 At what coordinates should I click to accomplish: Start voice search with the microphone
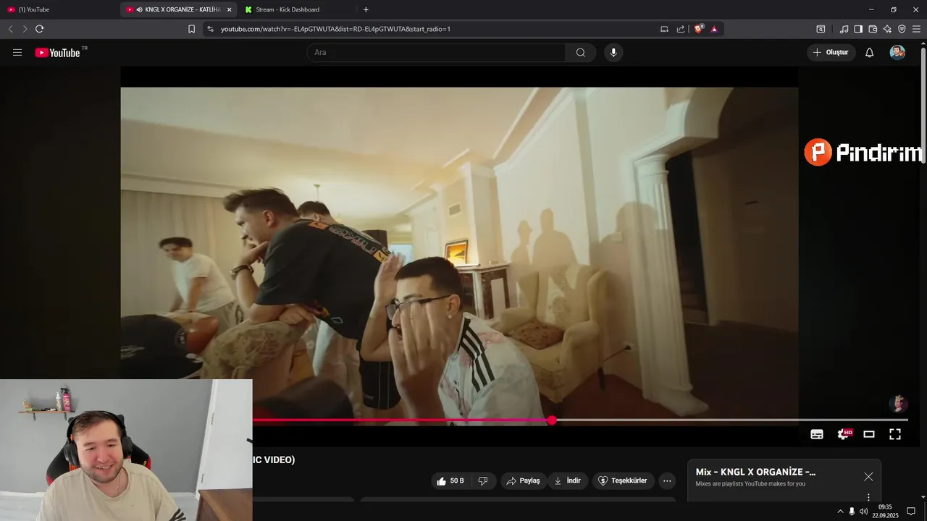coord(613,52)
